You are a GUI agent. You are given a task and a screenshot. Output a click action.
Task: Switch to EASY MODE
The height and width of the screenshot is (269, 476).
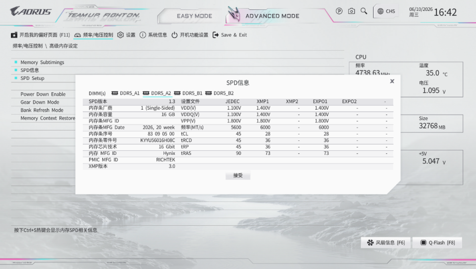[x=194, y=16]
